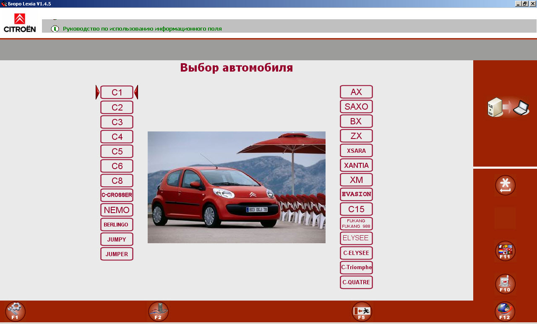Image resolution: width=537 pixels, height=324 pixels.
Task: Click the F10 device icon
Action: click(x=505, y=284)
